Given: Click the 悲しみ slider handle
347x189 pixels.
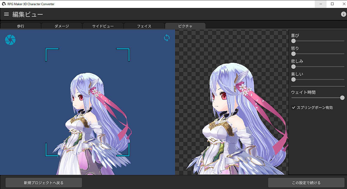Looking at the screenshot, I should [x=293, y=67].
